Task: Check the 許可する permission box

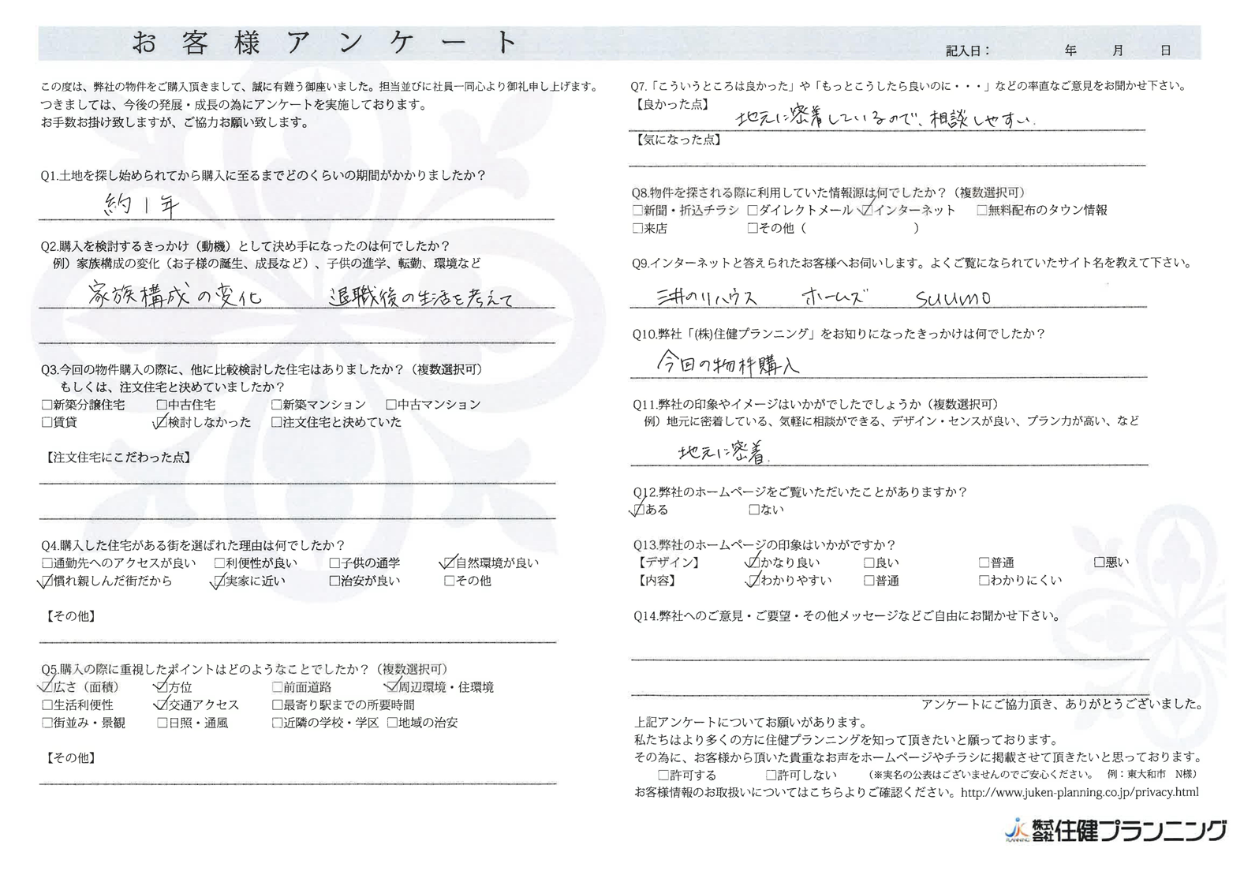Action: [x=663, y=776]
